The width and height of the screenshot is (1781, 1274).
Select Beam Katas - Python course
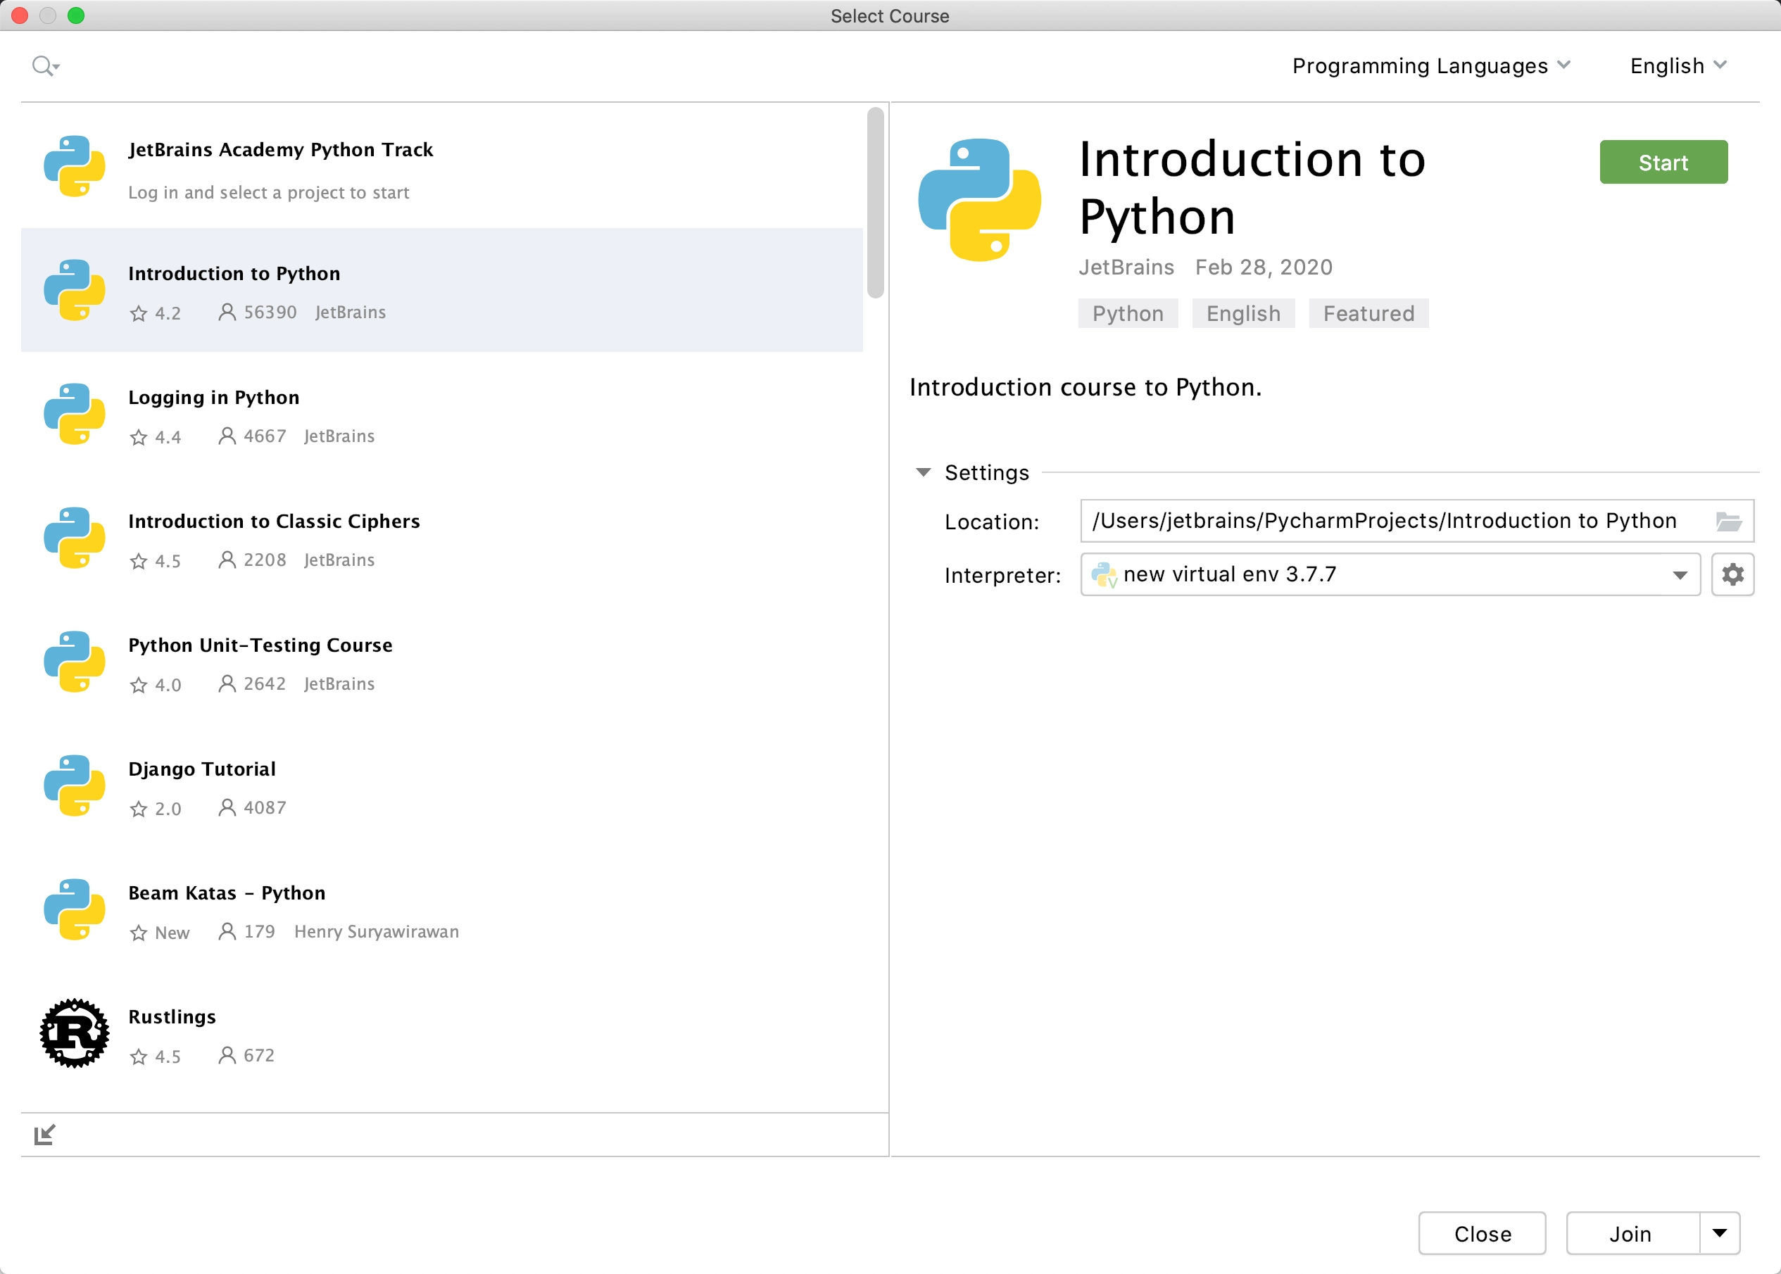pyautogui.click(x=441, y=910)
